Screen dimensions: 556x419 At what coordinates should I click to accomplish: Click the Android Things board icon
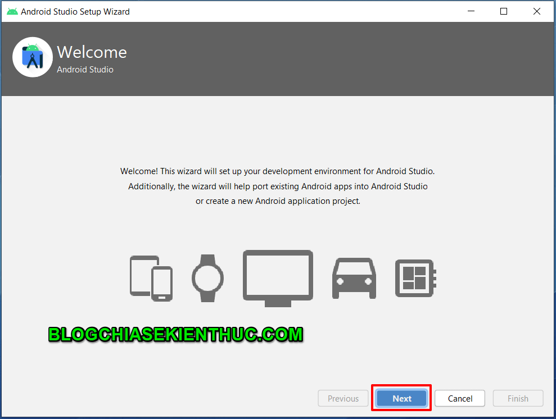[x=415, y=279]
